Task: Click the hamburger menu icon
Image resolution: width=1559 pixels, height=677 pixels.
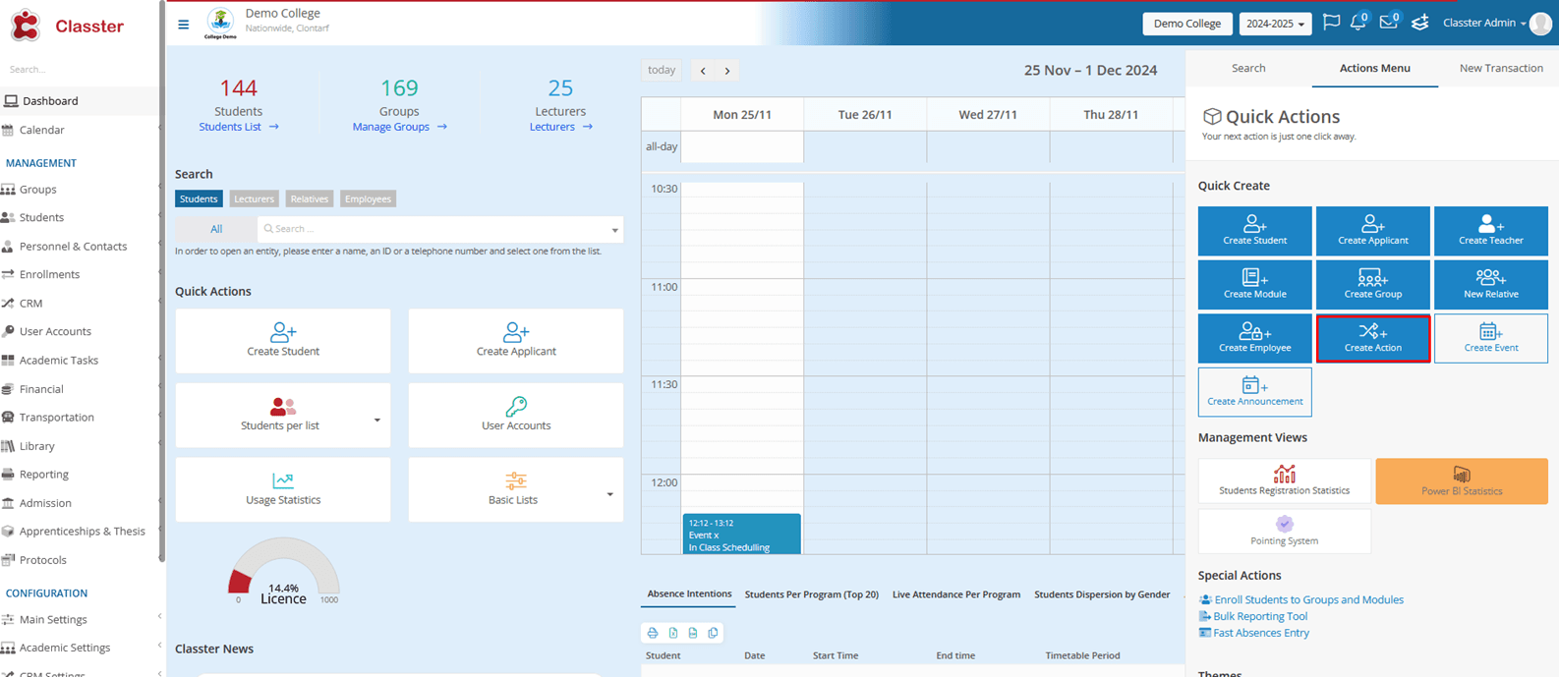Action: click(184, 25)
